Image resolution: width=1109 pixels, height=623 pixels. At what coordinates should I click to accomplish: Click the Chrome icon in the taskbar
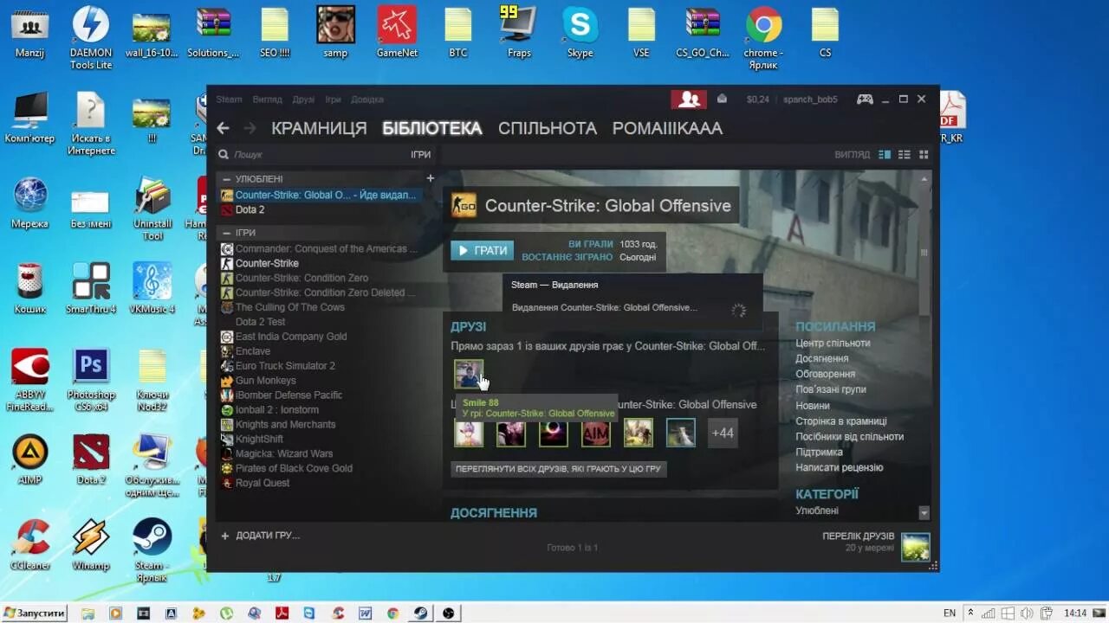392,613
